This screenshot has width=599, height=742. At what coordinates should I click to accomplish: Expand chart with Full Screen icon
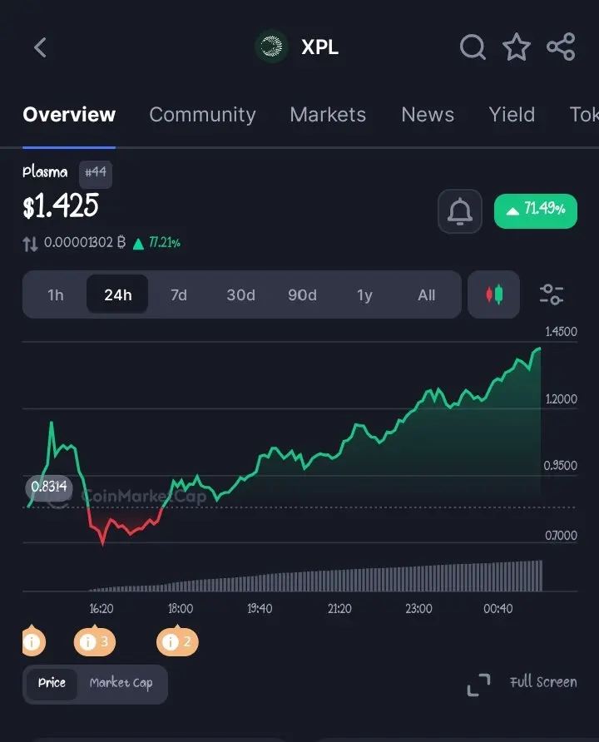pyautogui.click(x=479, y=685)
